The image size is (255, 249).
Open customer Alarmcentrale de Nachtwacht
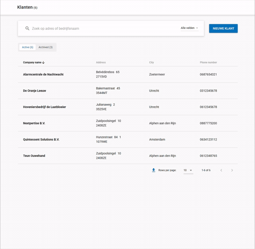pyautogui.click(x=43, y=74)
